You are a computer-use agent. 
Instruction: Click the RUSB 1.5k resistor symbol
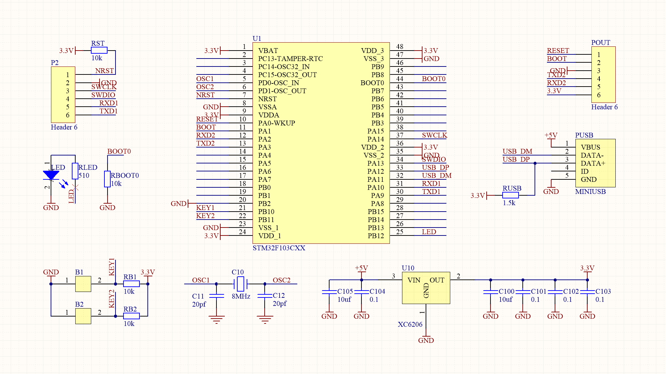(510, 195)
